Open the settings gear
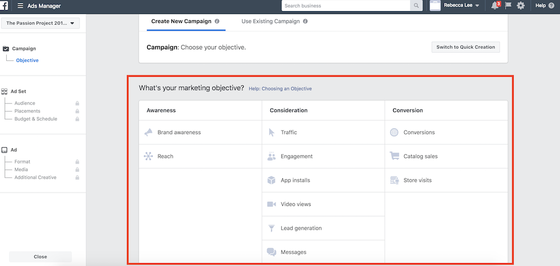This screenshot has width=560, height=266. click(x=521, y=6)
